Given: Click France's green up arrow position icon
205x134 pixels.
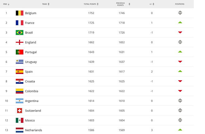Looking at the screenshot, I should point(180,23).
